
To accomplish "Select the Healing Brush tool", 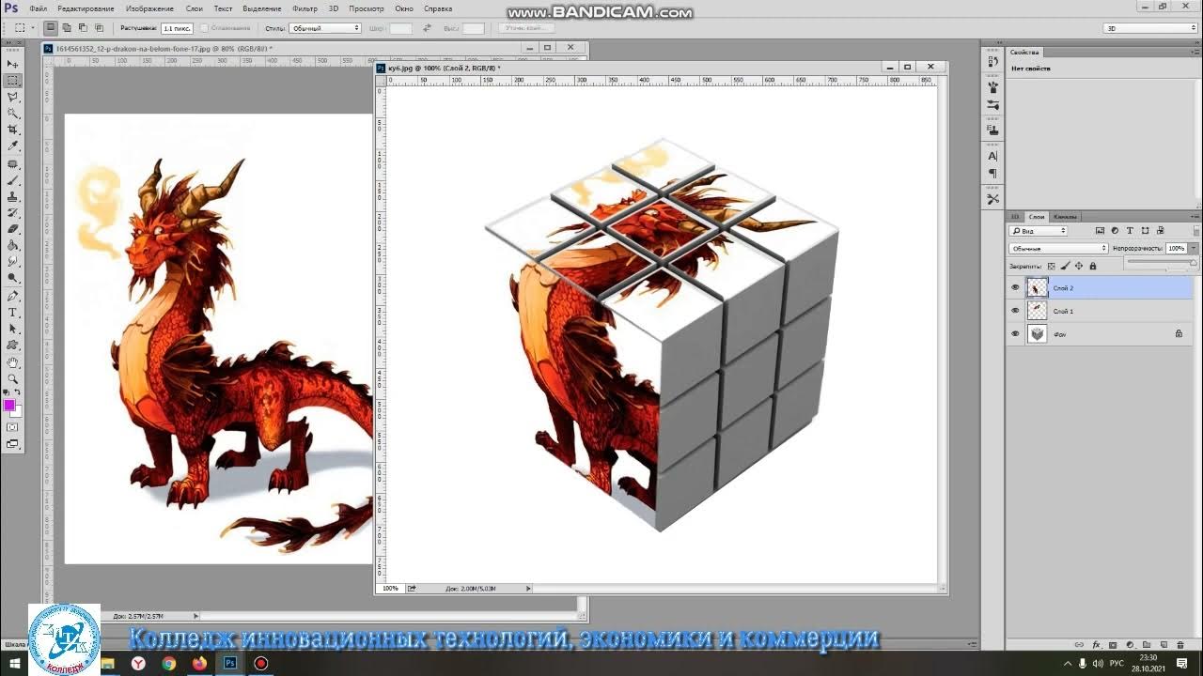I will tap(14, 164).
